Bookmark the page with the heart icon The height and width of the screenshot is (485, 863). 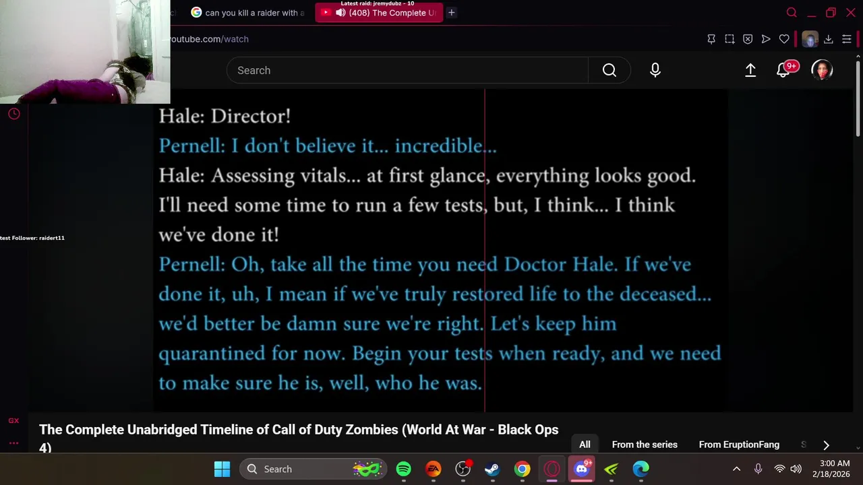click(784, 39)
